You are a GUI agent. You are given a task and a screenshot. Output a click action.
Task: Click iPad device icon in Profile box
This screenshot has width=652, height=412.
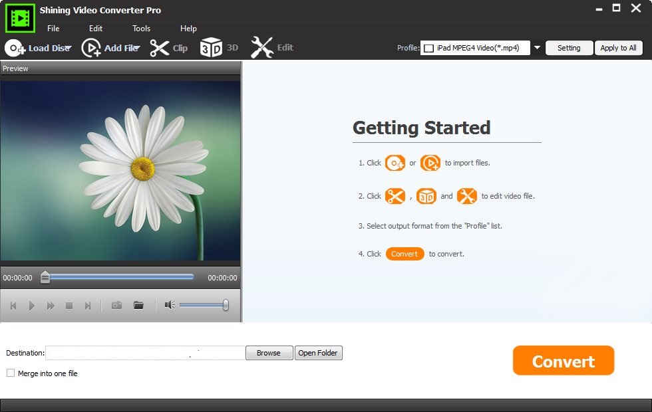[428, 48]
